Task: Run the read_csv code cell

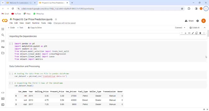Action: (x=11, y=74)
